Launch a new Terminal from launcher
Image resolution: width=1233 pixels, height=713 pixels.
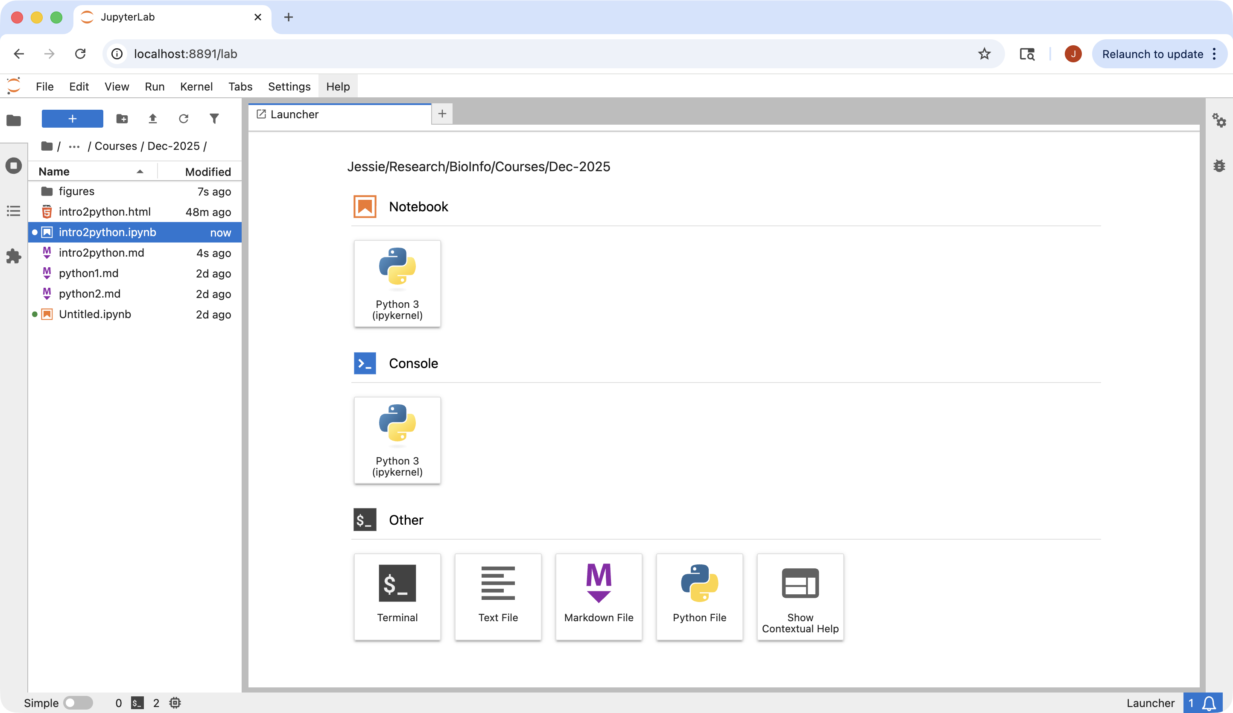397,596
